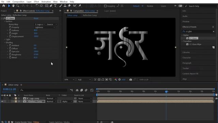Viewport: 218px width, 123px height.
Task: Select the Selection (arrow) tool
Action: coord(9,6)
